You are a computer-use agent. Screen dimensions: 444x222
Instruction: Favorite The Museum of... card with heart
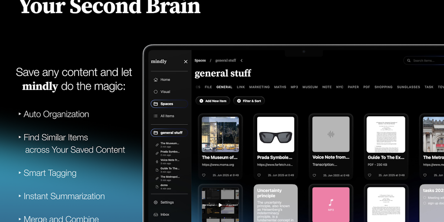203,175
